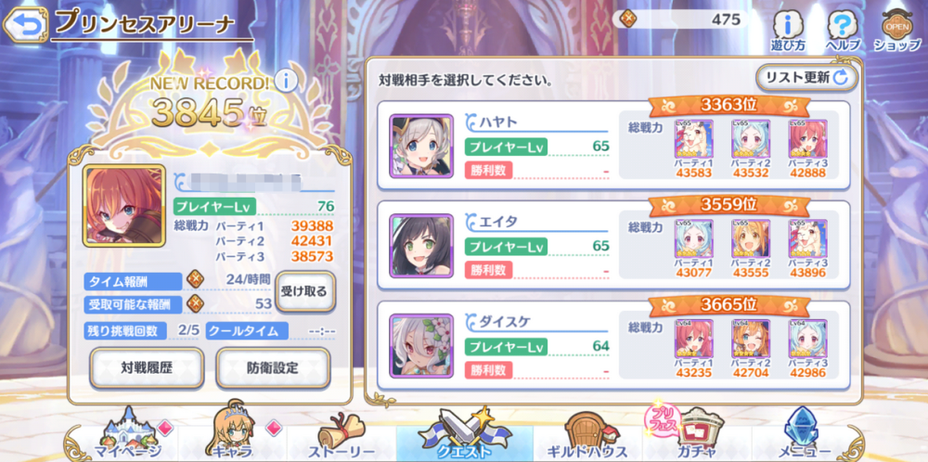Image resolution: width=928 pixels, height=462 pixels.
Task: Open the 遊び方 info icon
Action: click(787, 31)
